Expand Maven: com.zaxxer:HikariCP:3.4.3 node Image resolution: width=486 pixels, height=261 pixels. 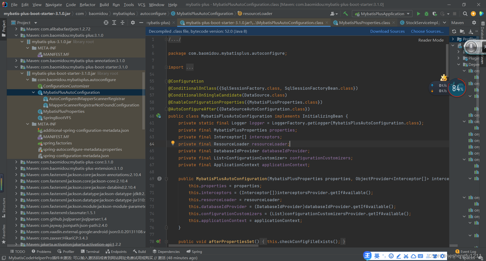click(16, 238)
